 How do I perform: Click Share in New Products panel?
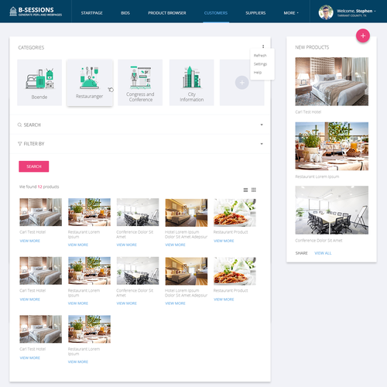tap(301, 253)
